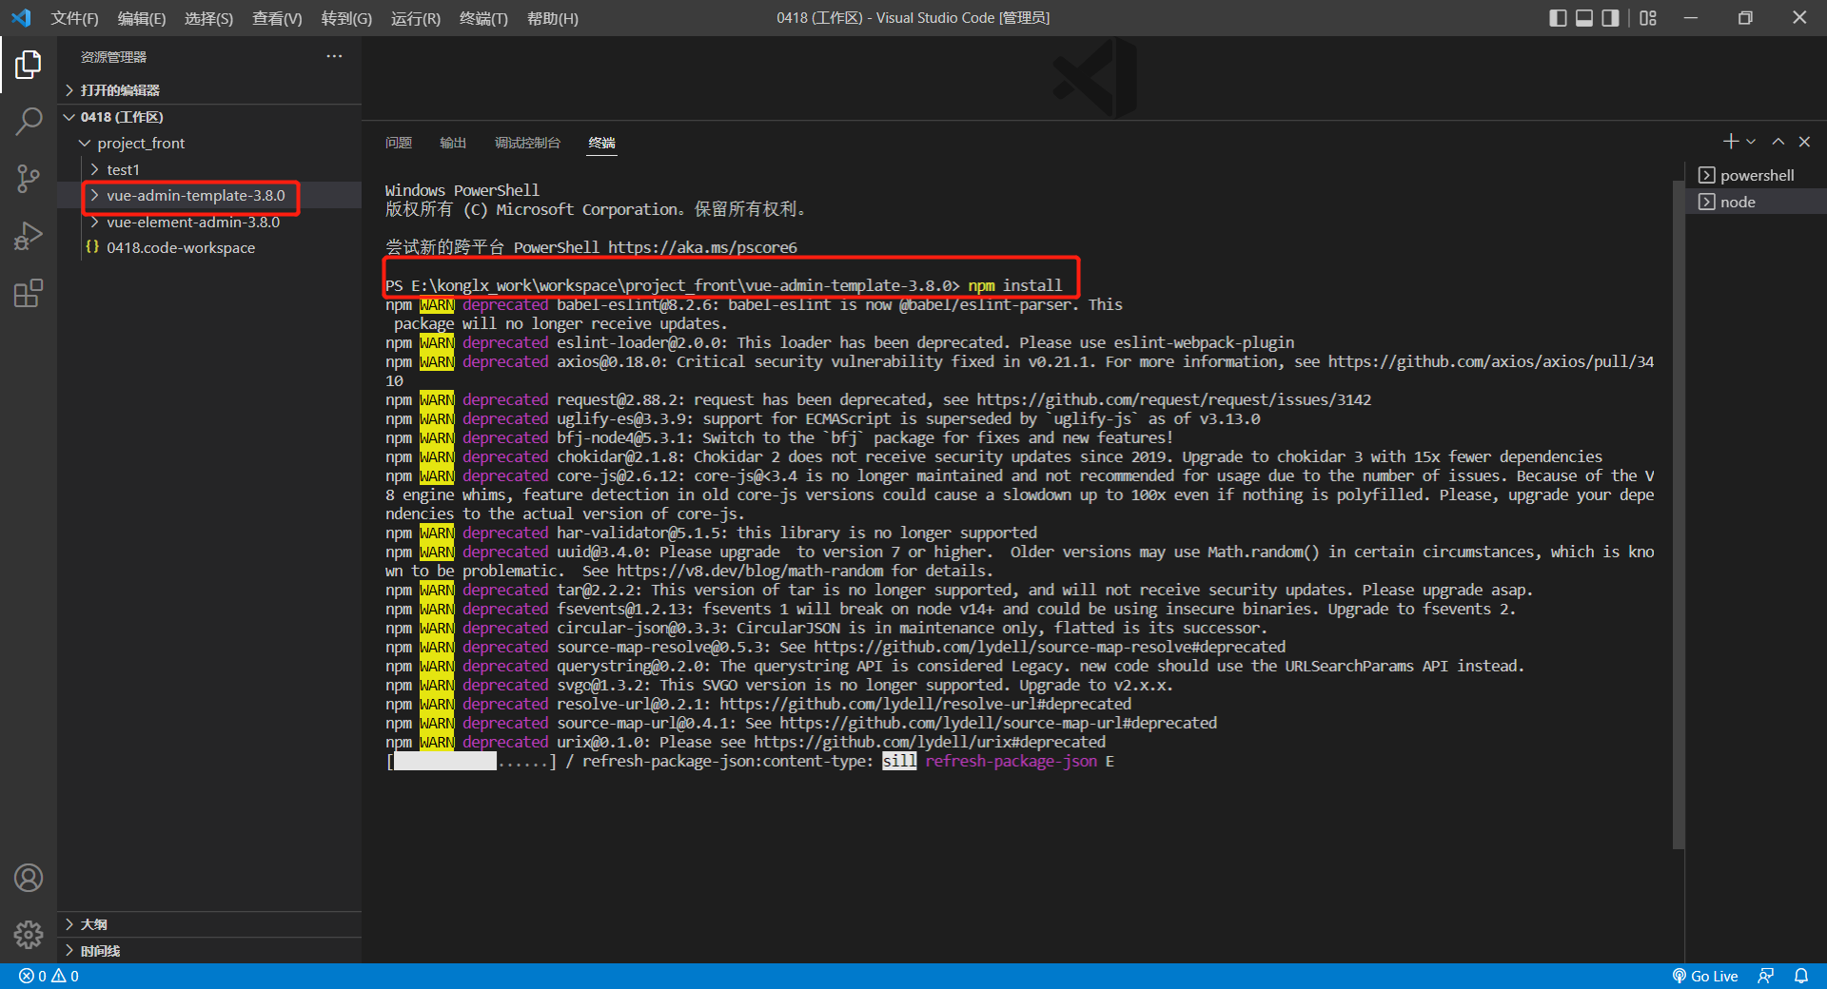Image resolution: width=1827 pixels, height=989 pixels.
Task: Open the Manage settings gear
Action: tap(29, 935)
